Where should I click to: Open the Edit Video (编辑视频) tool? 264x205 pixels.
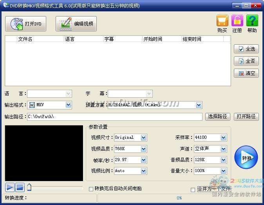pyautogui.click(x=76, y=24)
